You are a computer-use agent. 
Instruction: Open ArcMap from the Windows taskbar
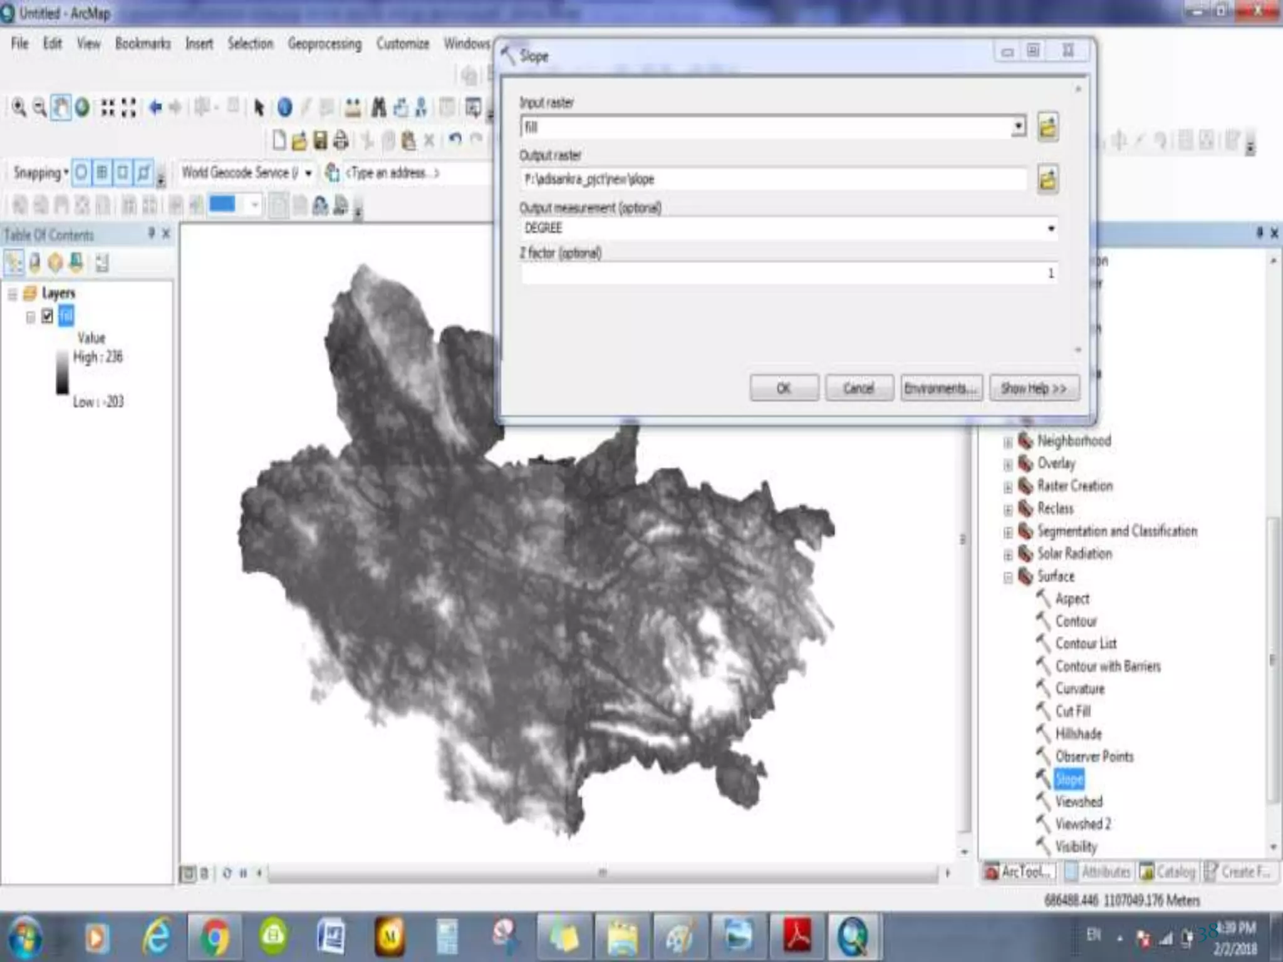(x=853, y=937)
